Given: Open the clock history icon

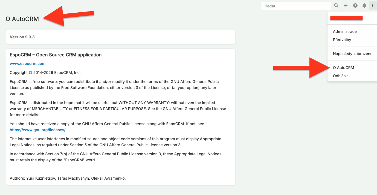Looking at the screenshot, I should tap(355, 5).
